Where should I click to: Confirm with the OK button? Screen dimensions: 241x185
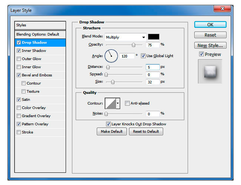tap(210, 24)
